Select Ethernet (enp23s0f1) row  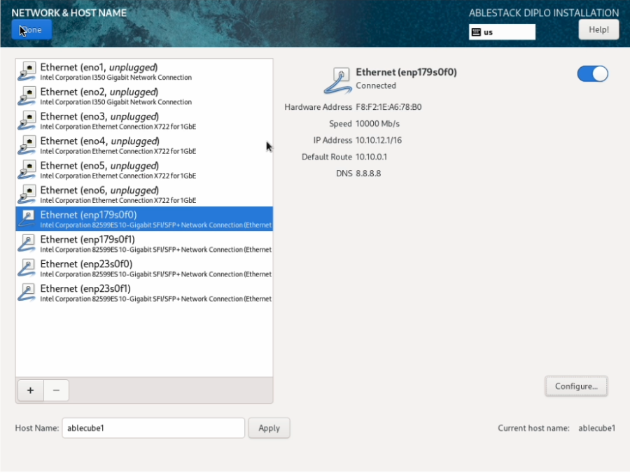pyautogui.click(x=144, y=292)
